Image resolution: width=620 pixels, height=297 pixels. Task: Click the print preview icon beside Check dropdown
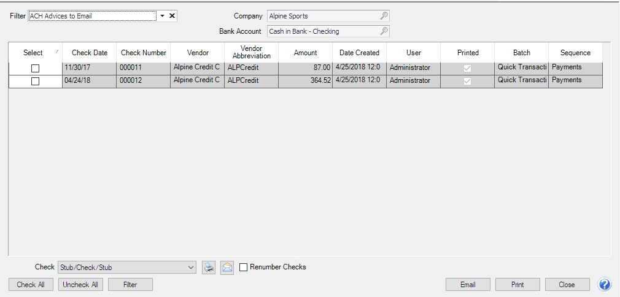[x=209, y=268]
